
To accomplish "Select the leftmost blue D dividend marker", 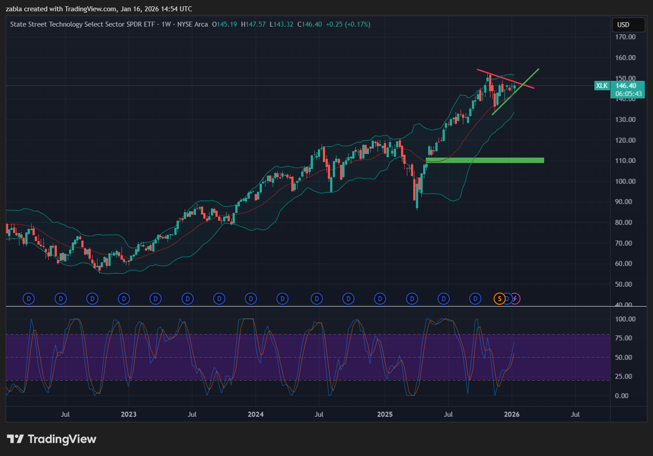I will pyautogui.click(x=28, y=298).
